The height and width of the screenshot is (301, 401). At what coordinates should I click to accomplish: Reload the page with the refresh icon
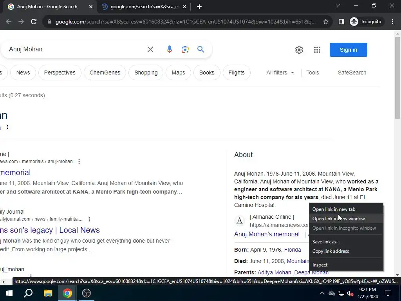point(34,22)
